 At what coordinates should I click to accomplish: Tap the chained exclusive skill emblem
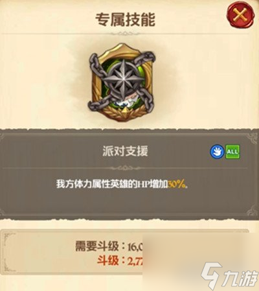[x=122, y=82]
